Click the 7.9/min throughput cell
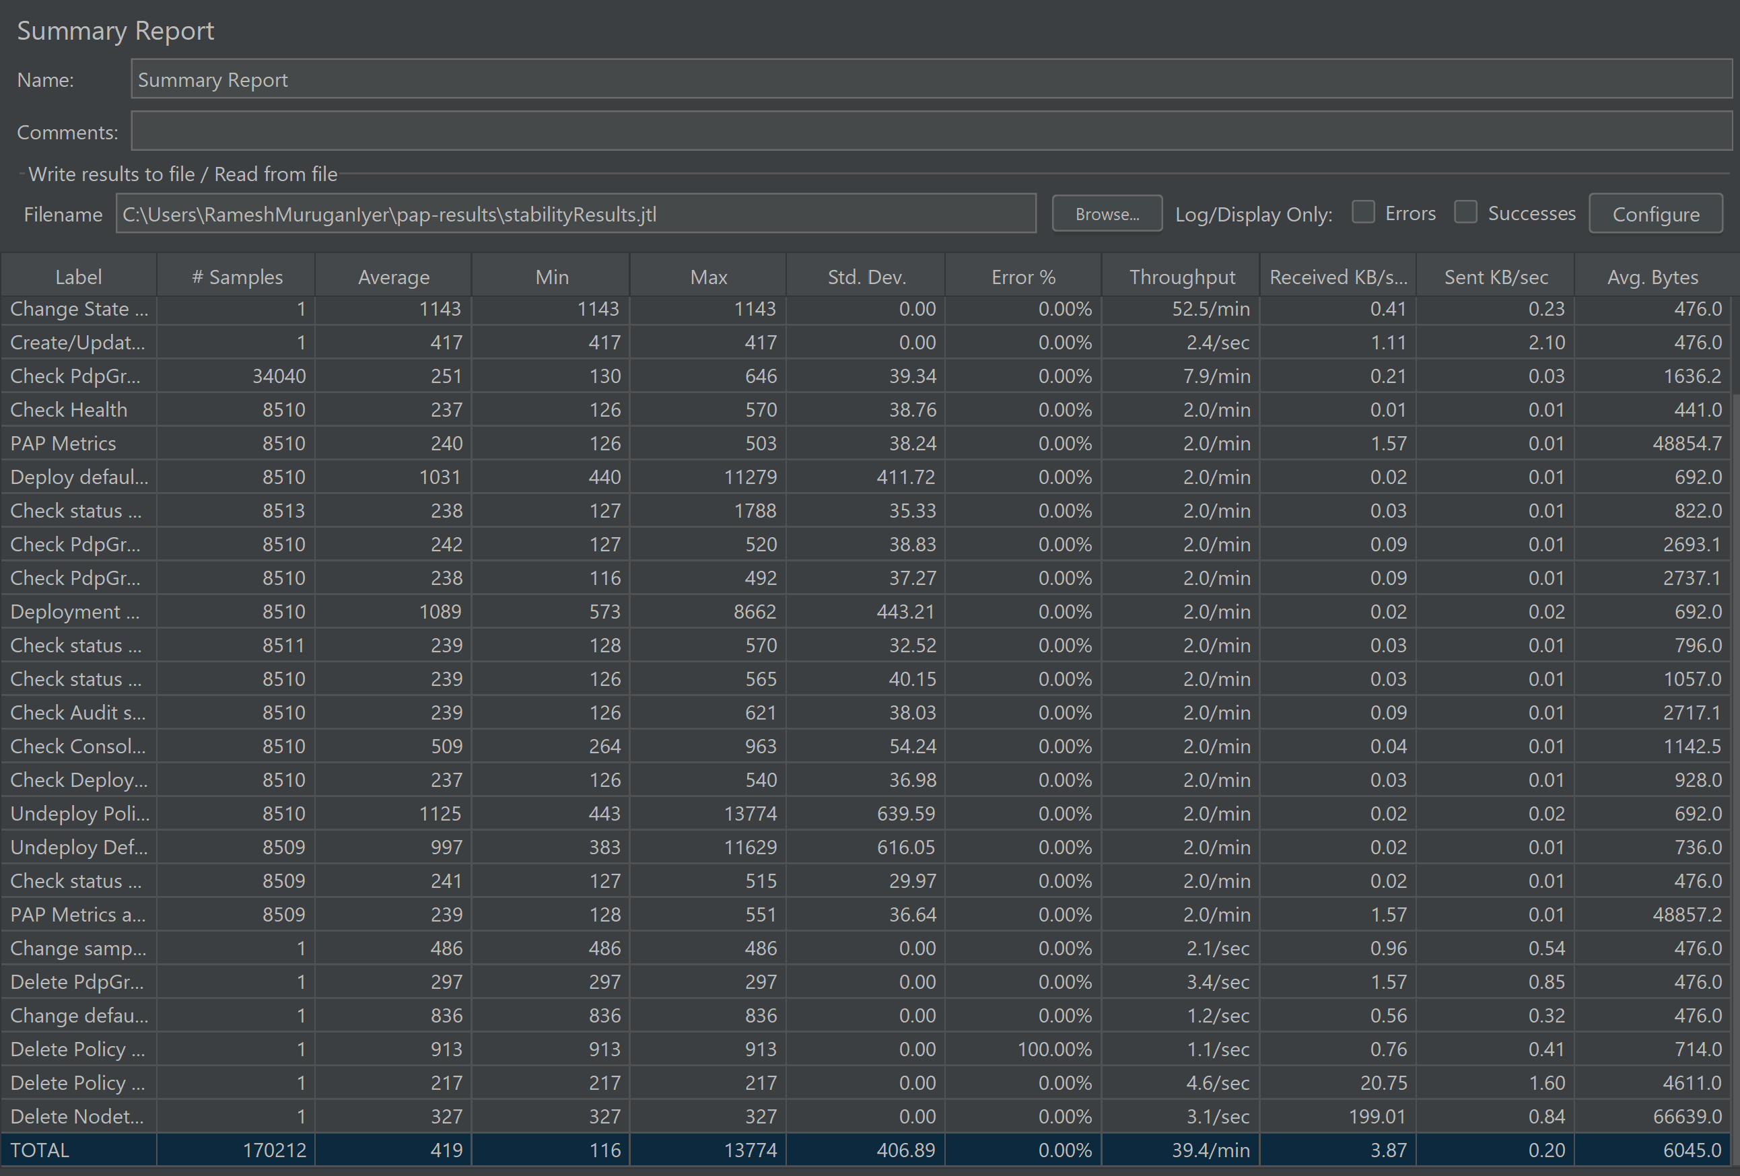The height and width of the screenshot is (1176, 1740). click(1181, 376)
